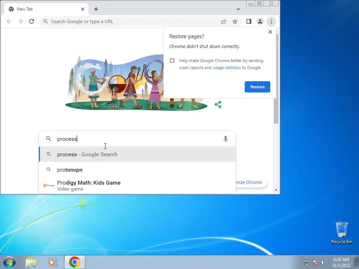Open the Chrome profile avatar menu
The image size is (359, 269).
(260, 21)
